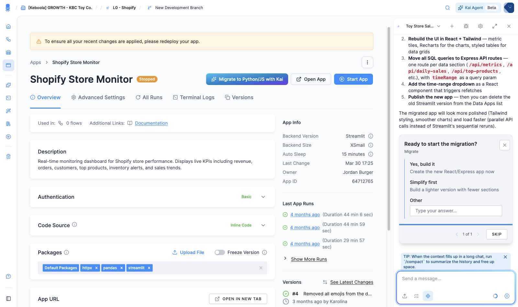
Task: Remove the streamlit package tag
Action: pyautogui.click(x=149, y=268)
